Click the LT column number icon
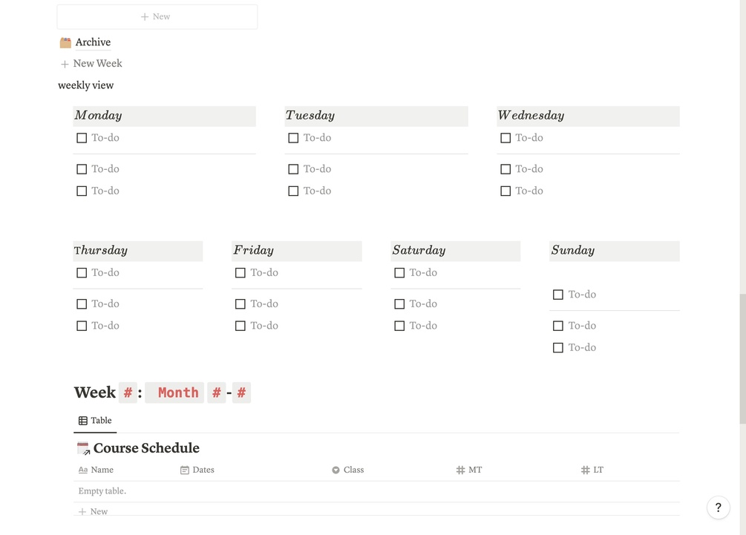746x535 pixels. tap(586, 470)
